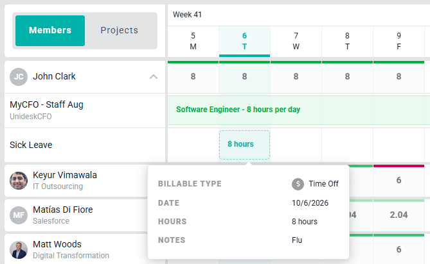The height and width of the screenshot is (264, 430).
Task: Switch to the Members tab
Action: tap(50, 30)
